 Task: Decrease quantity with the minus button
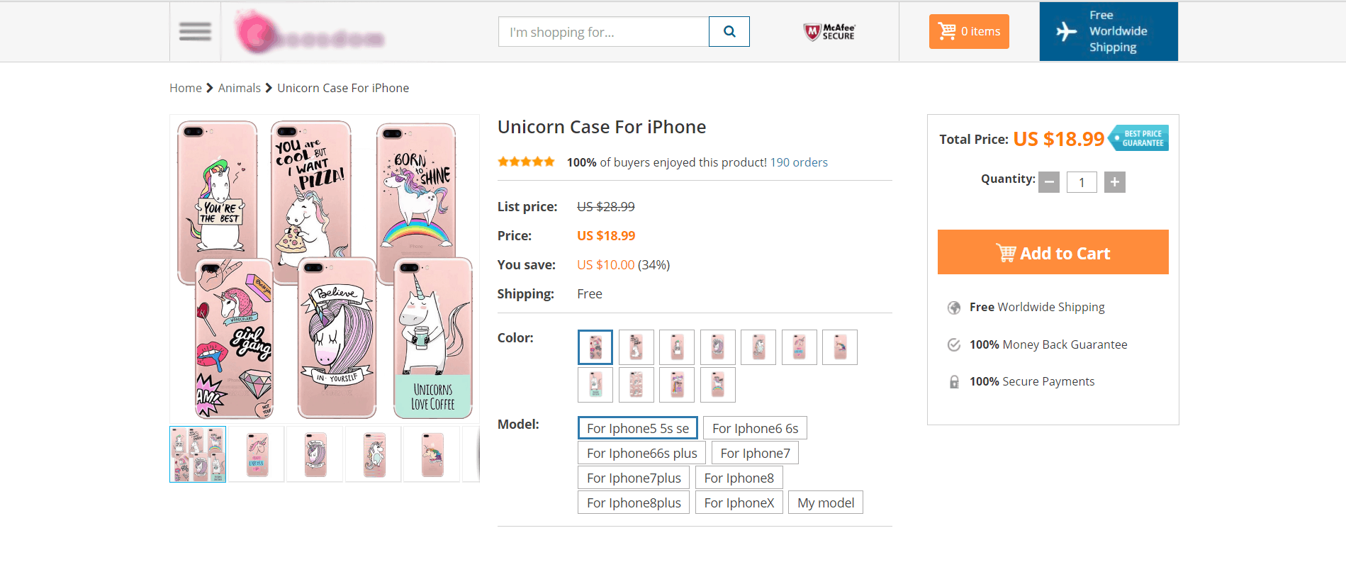pos(1050,182)
